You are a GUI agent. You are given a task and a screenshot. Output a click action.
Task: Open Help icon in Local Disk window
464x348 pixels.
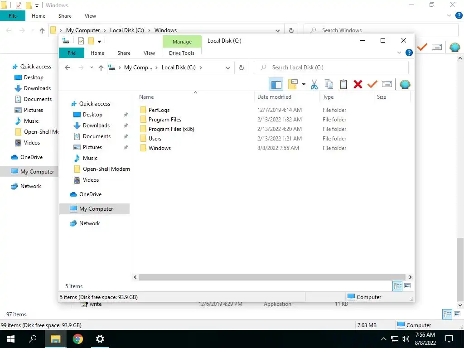pyautogui.click(x=409, y=53)
